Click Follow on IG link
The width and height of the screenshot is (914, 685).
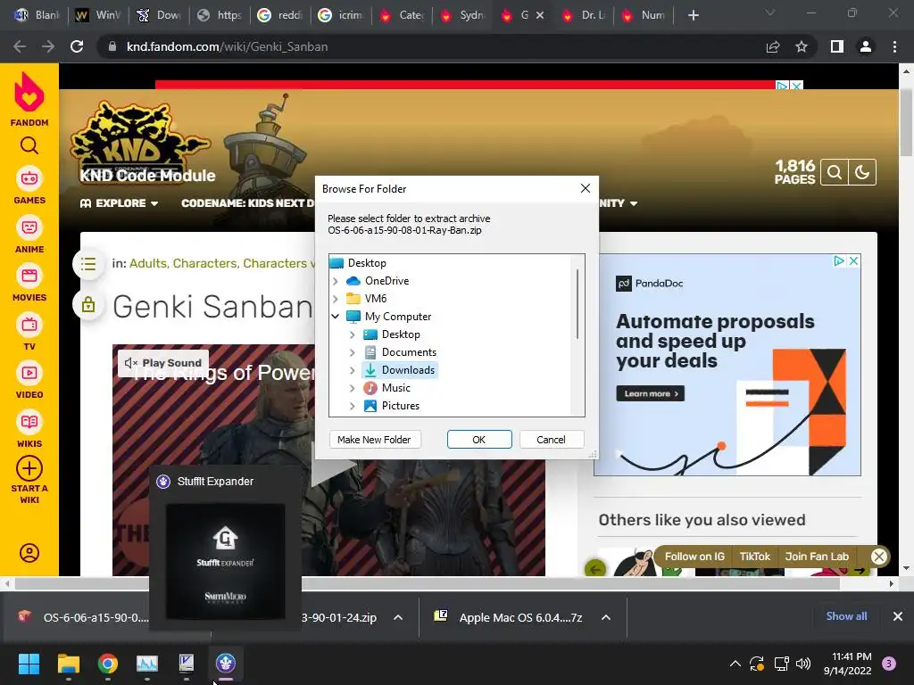pyautogui.click(x=694, y=557)
